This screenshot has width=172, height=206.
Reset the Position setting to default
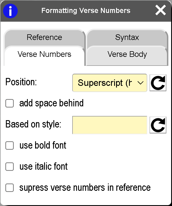coord(158,83)
